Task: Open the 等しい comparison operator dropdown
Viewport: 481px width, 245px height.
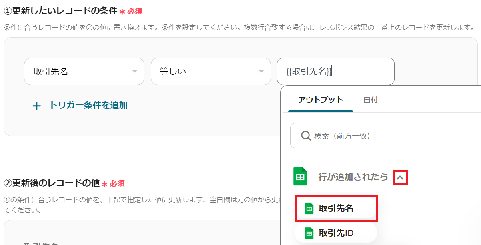Action: click(210, 72)
